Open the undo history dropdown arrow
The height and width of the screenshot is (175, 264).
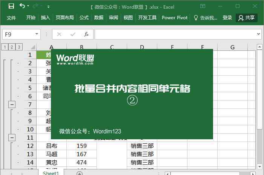[28, 6]
